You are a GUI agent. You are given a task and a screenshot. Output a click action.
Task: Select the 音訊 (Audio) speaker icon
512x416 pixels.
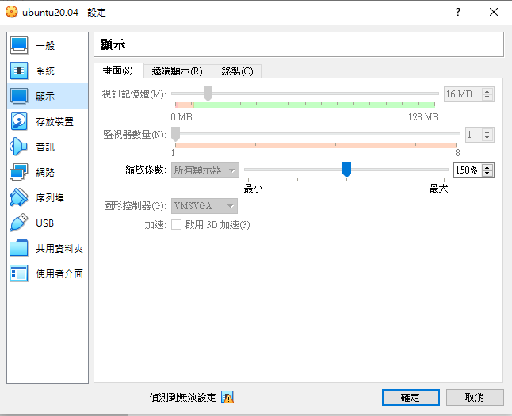click(20, 147)
